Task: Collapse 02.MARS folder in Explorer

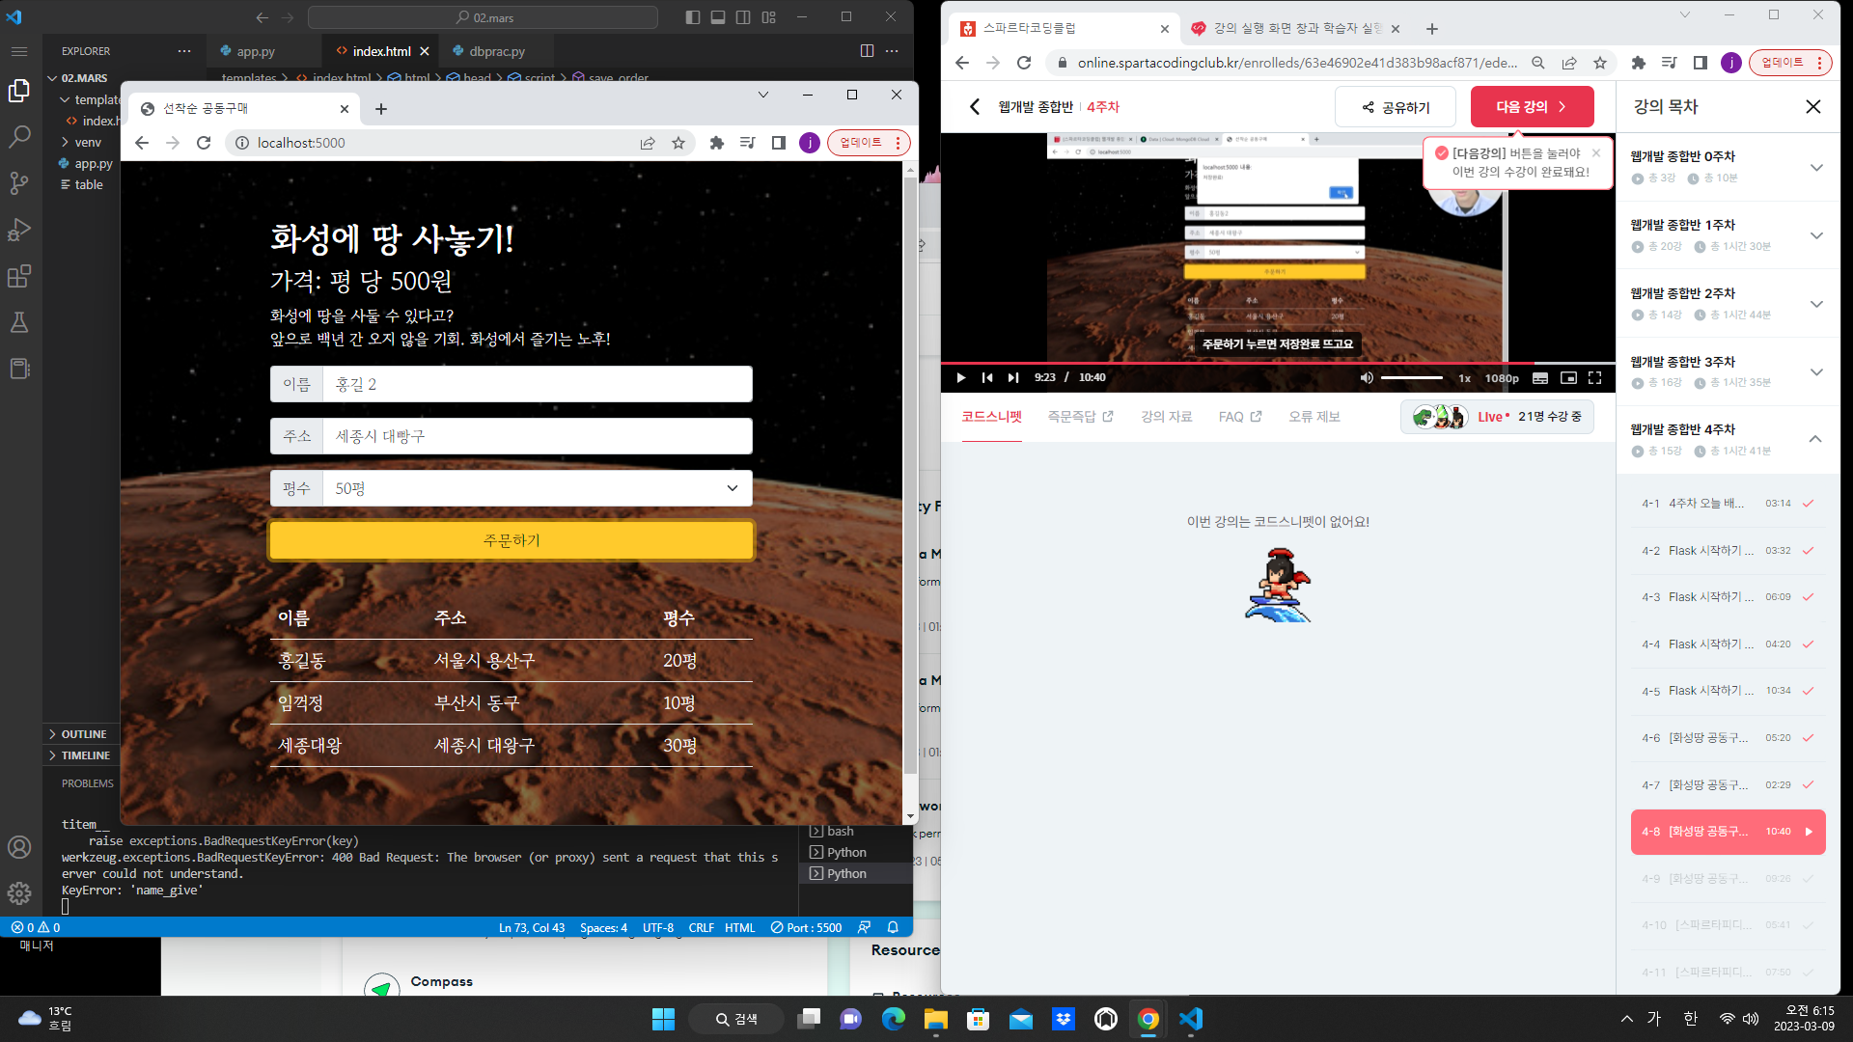Action: pyautogui.click(x=81, y=78)
